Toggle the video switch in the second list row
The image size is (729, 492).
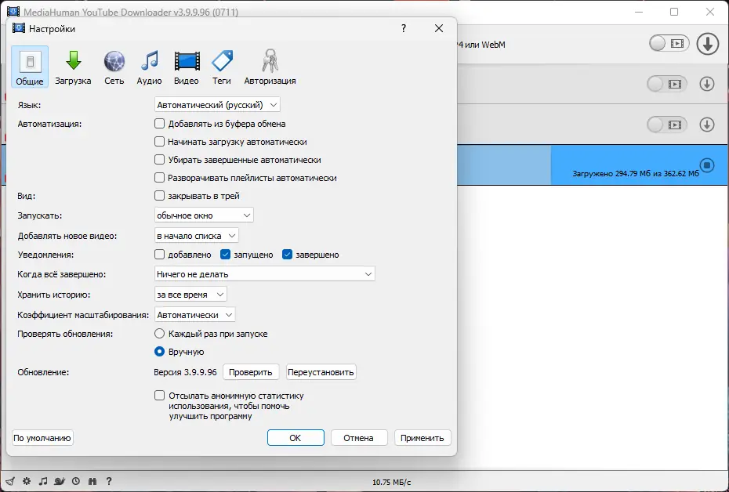pos(667,84)
